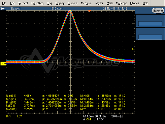Viewport: 165px width, 124px height.
Task: Open the MyScope menu
Action: click(121, 3)
